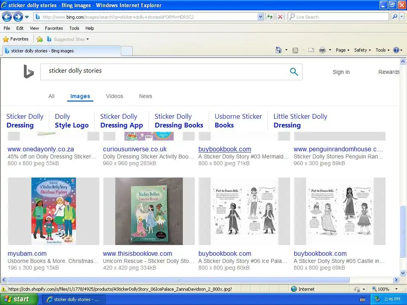Switch to the News tab
This screenshot has height=305, width=407.
pyautogui.click(x=145, y=96)
